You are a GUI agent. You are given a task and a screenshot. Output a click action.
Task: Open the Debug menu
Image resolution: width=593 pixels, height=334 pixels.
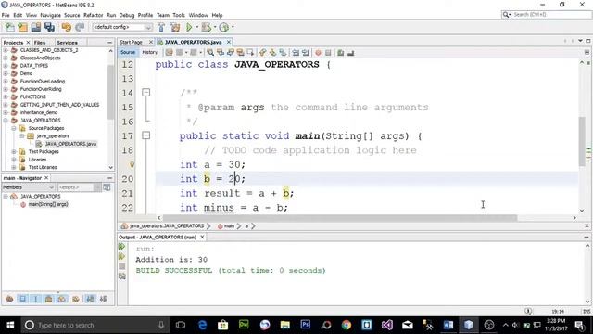[x=127, y=15]
